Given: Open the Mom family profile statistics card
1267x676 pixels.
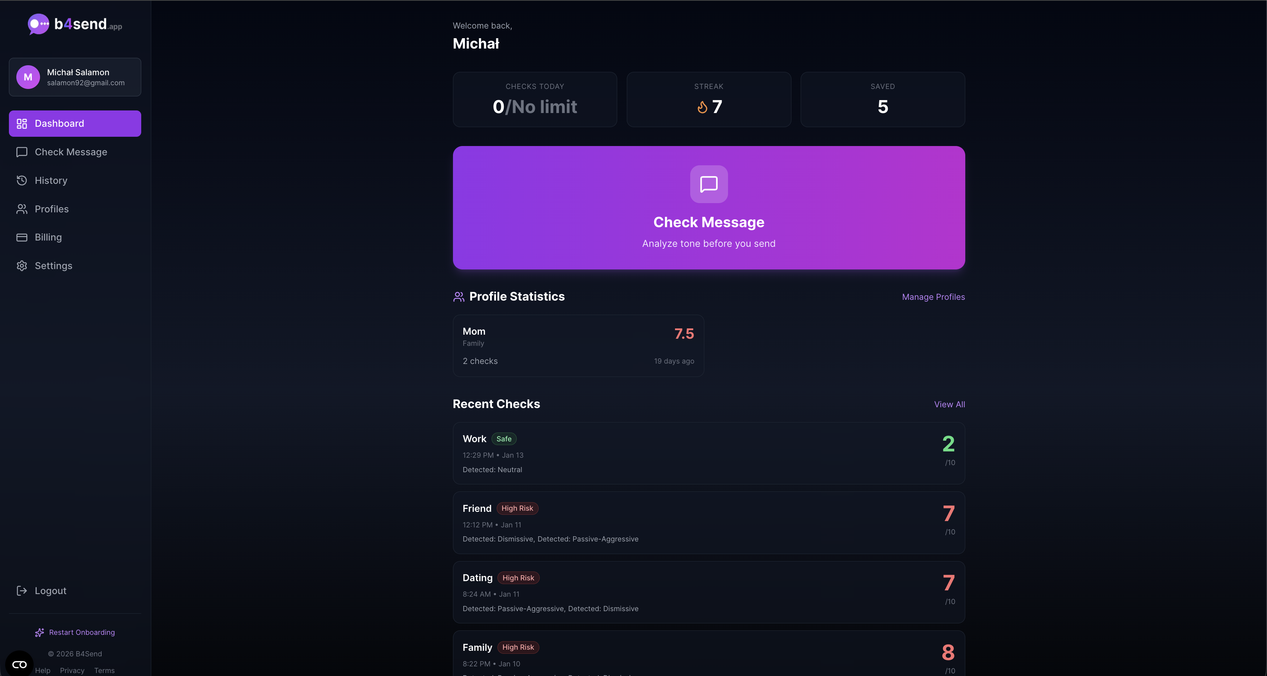Looking at the screenshot, I should click(x=578, y=346).
